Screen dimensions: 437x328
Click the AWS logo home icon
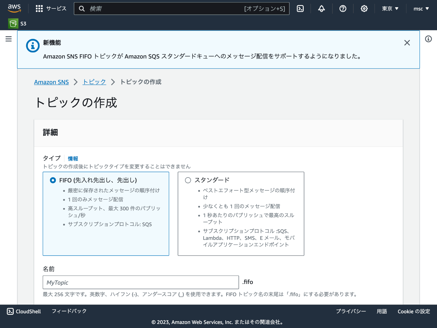point(14,8)
